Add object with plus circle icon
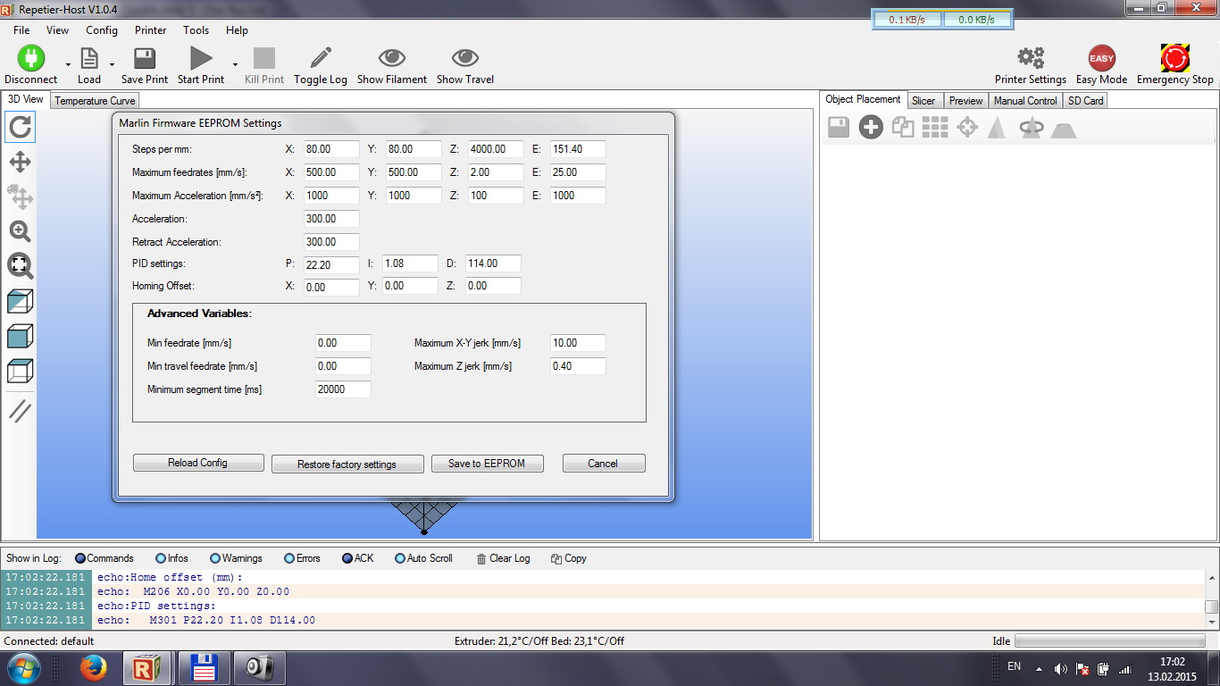Image resolution: width=1220 pixels, height=686 pixels. point(871,128)
